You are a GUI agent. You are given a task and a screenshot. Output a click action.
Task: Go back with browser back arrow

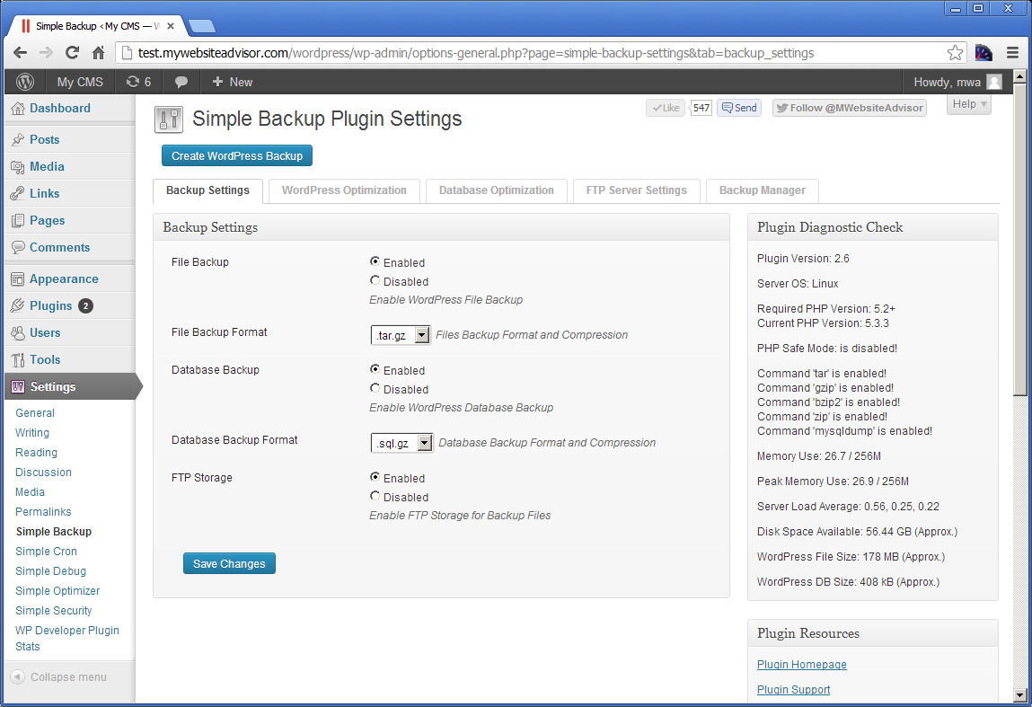coord(21,53)
